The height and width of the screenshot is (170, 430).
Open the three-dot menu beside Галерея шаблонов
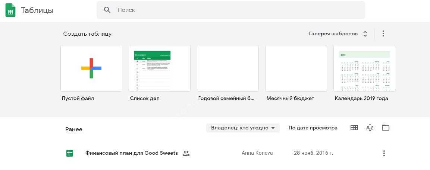[x=383, y=34]
